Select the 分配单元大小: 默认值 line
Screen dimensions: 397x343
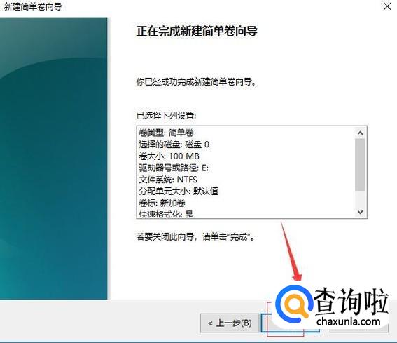pos(179,191)
